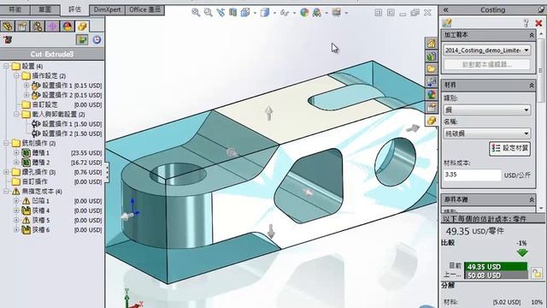Click help question mark in Costing pane

(526, 23)
